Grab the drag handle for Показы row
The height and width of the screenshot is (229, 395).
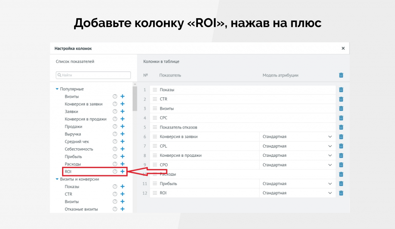pos(155,90)
